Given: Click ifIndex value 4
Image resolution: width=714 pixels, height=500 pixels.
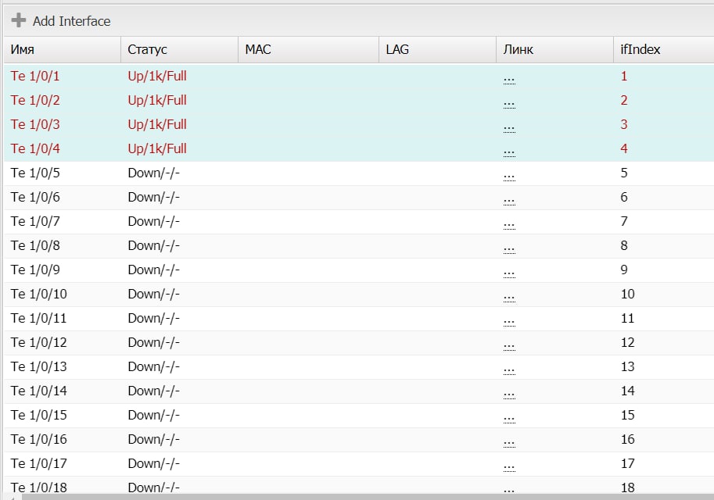Looking at the screenshot, I should tap(624, 148).
